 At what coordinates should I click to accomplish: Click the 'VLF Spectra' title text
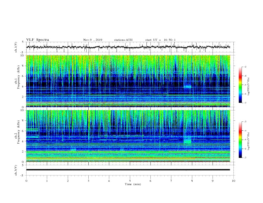pos(38,40)
